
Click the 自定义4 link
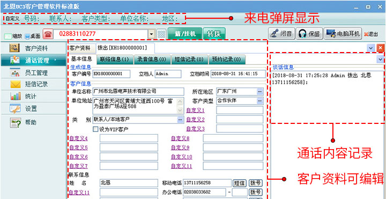(78, 139)
